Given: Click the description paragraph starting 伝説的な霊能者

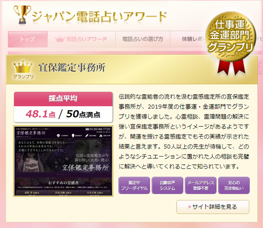Looking at the screenshot, I should point(184,132).
